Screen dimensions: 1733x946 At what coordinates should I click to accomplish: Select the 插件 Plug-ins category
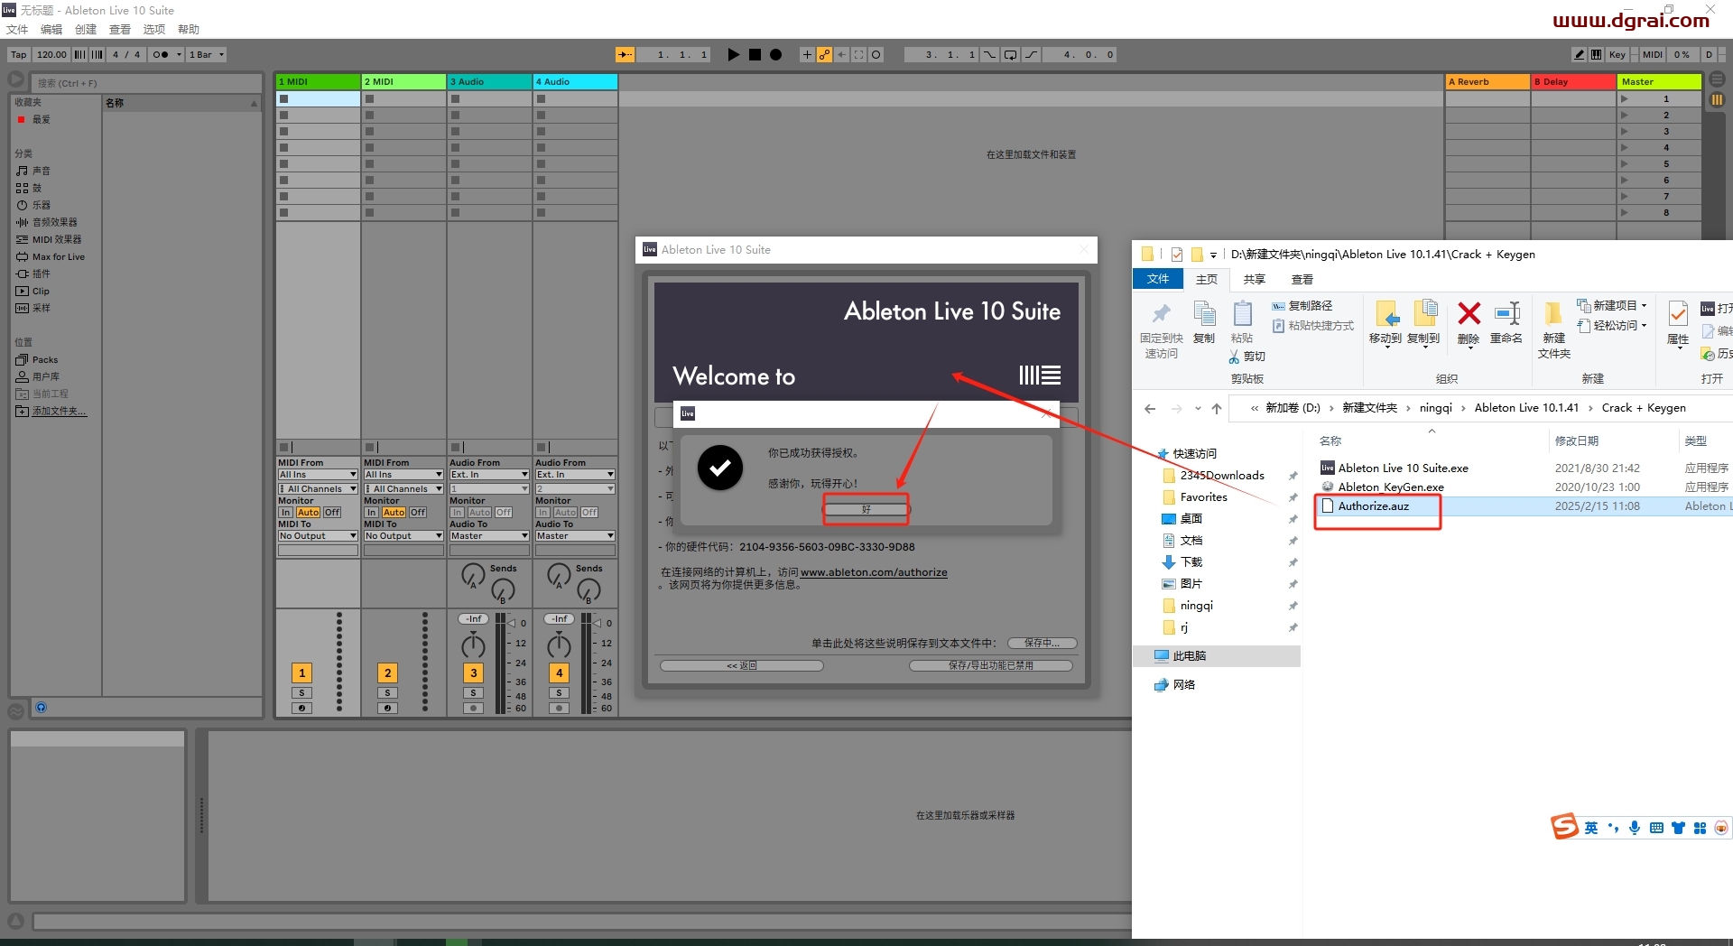pyautogui.click(x=33, y=274)
